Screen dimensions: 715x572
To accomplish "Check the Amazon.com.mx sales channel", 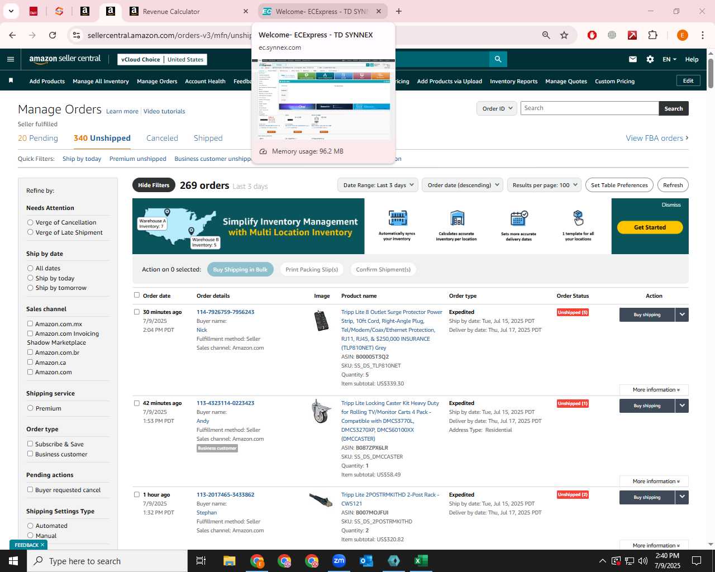I will (30, 323).
